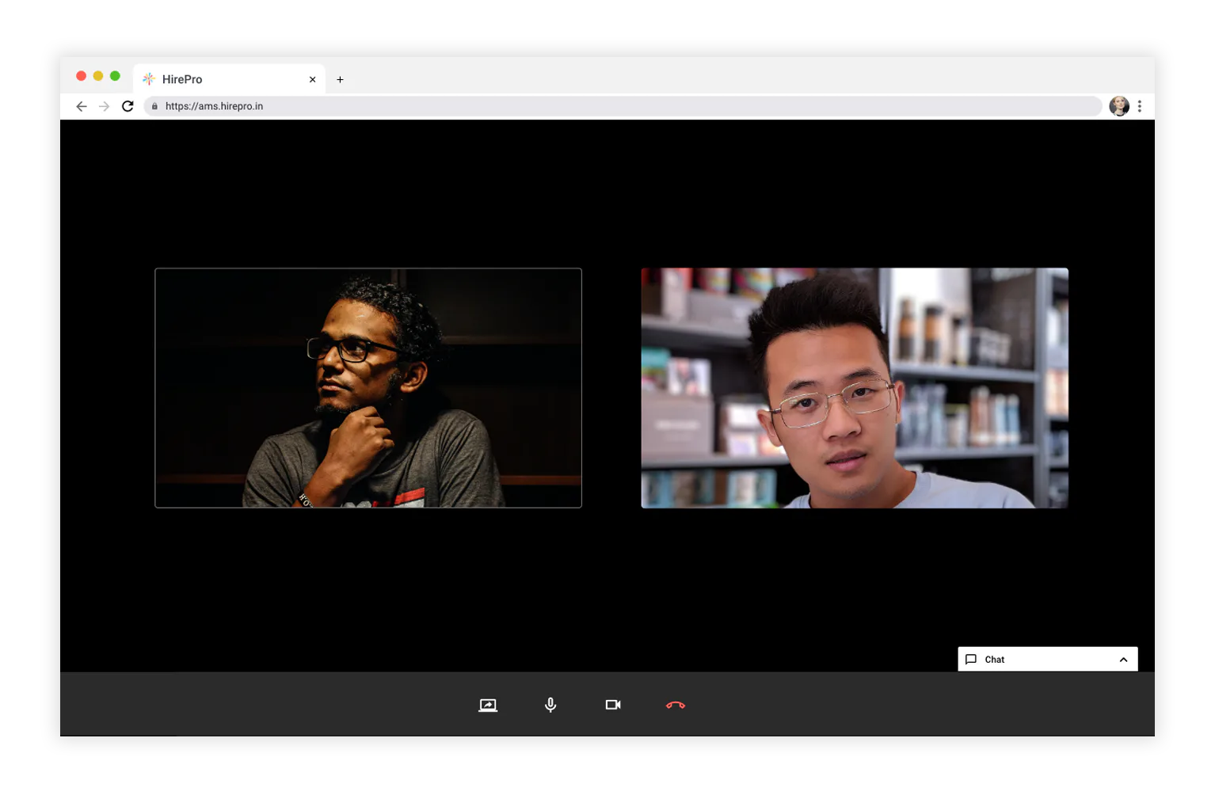Close the HirePro tab

tap(312, 79)
